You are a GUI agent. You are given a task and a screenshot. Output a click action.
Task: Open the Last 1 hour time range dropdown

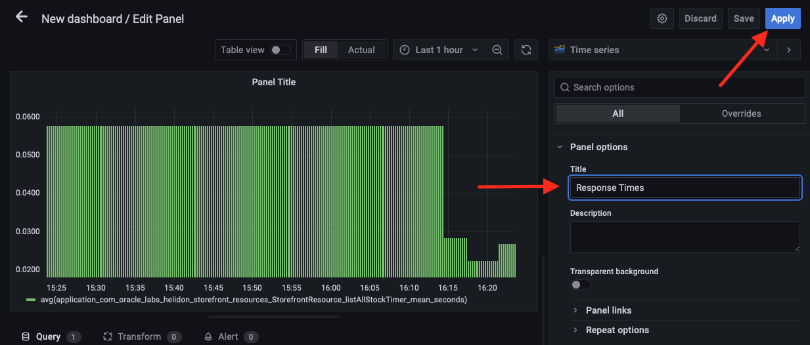pyautogui.click(x=439, y=50)
